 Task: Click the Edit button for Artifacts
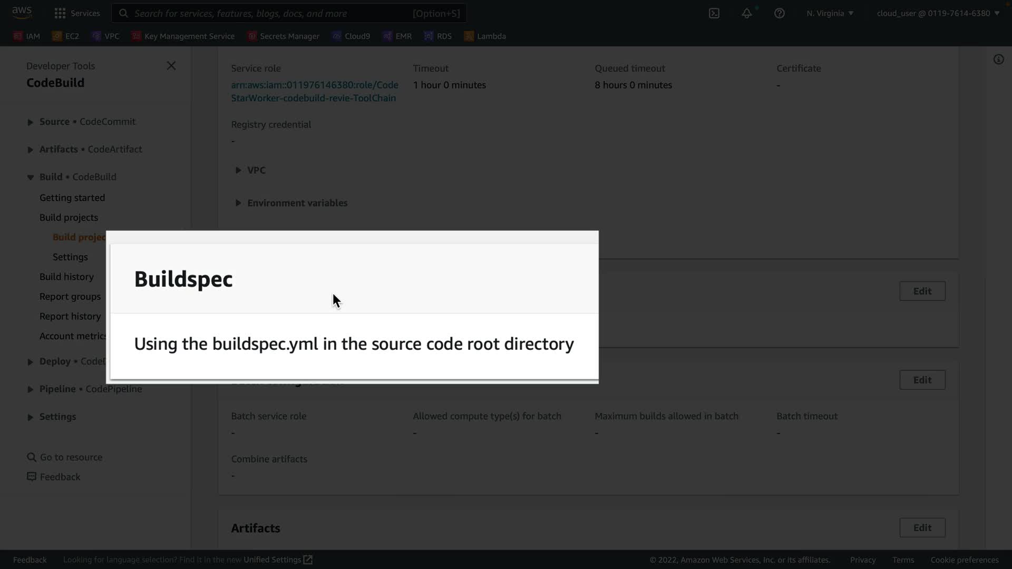(922, 527)
